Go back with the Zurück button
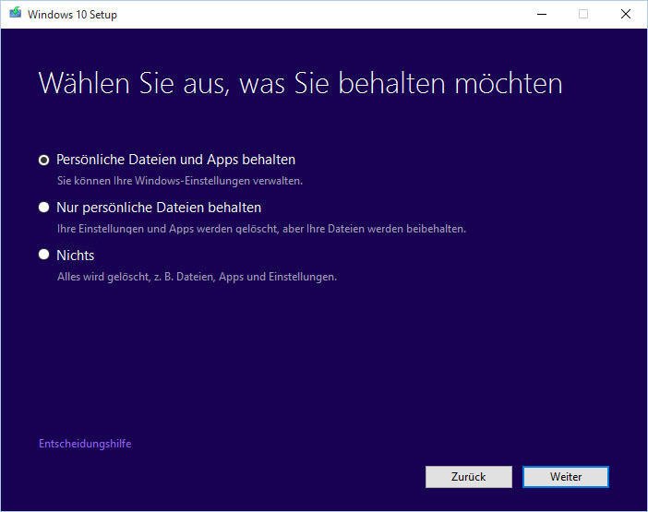The width and height of the screenshot is (648, 512). (469, 477)
